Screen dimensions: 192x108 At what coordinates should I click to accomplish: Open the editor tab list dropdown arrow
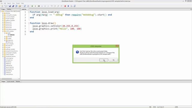click(191, 9)
